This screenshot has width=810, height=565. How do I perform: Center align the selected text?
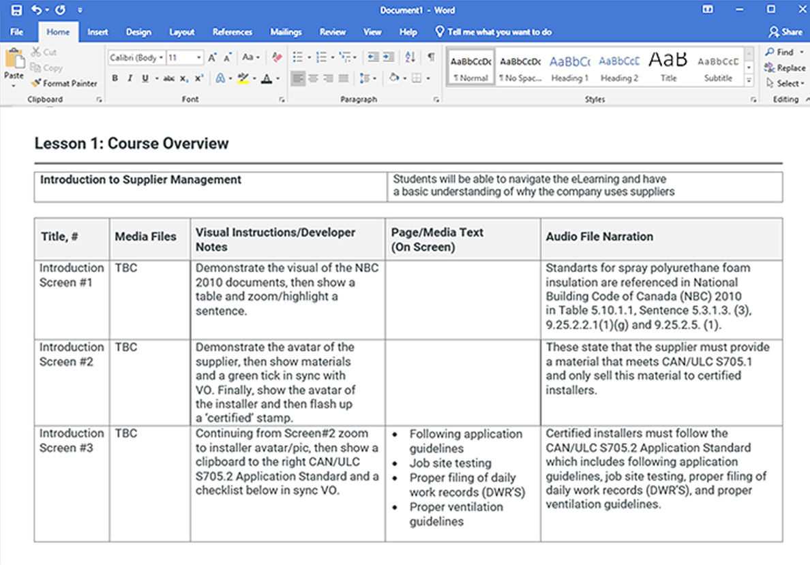[312, 78]
